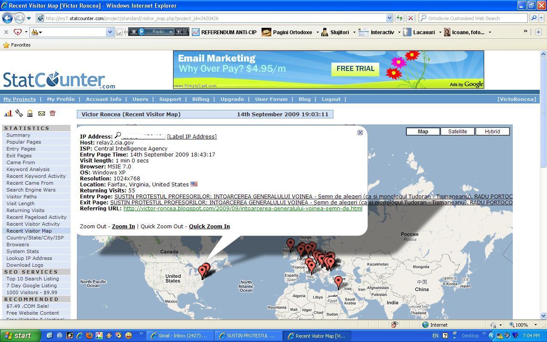Go to the User Forum
Image resolution: width=547 pixels, height=342 pixels.
[x=271, y=99]
